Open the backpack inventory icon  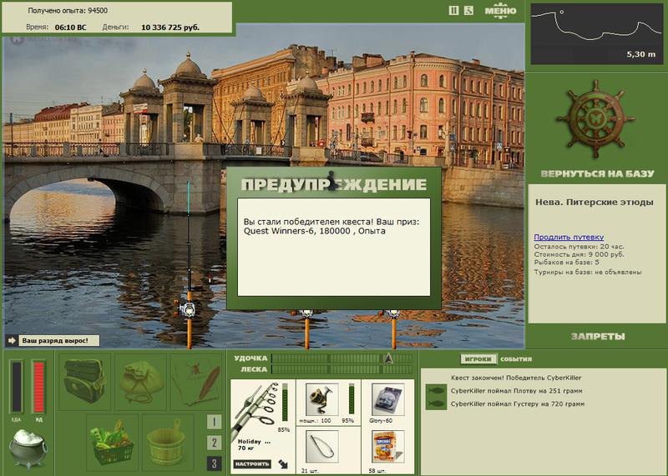tap(85, 381)
